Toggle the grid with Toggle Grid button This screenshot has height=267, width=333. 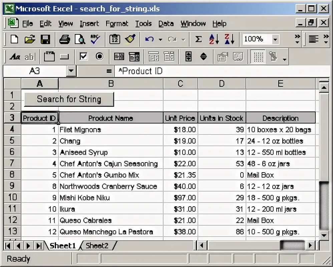coord(258,56)
